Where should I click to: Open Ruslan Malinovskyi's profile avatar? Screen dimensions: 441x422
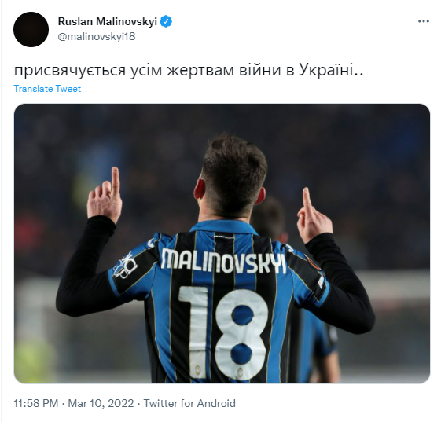pyautogui.click(x=31, y=29)
